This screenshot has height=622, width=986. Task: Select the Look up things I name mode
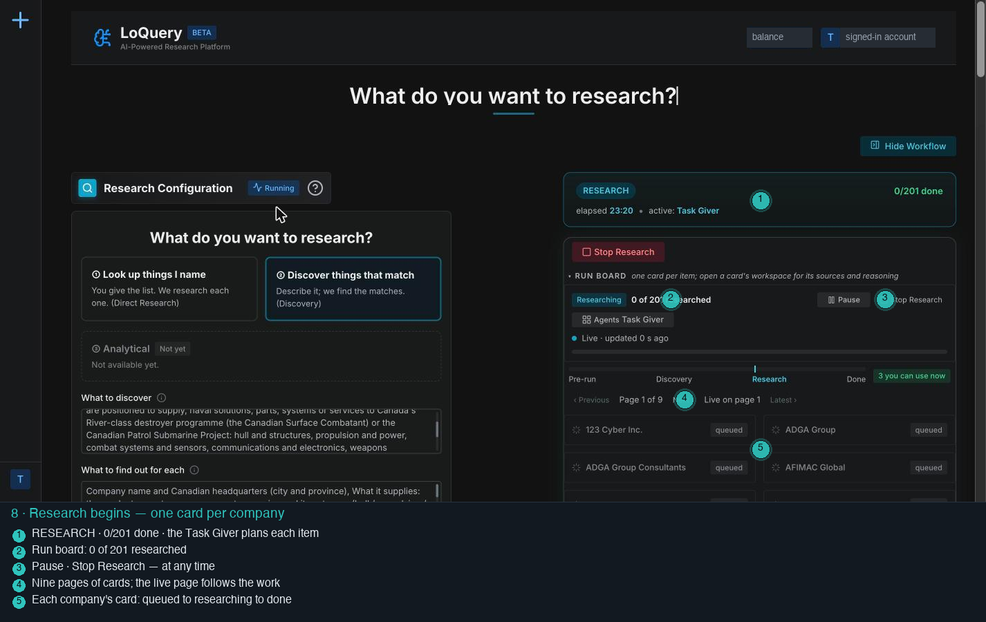pyautogui.click(x=169, y=288)
